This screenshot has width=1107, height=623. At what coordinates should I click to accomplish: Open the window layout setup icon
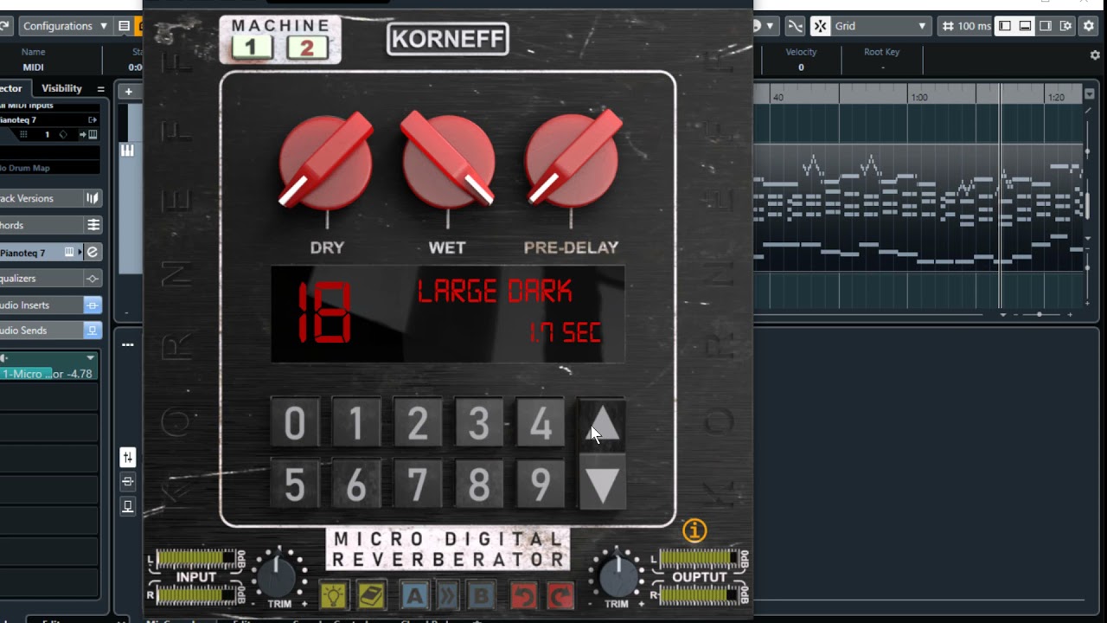point(1065,26)
